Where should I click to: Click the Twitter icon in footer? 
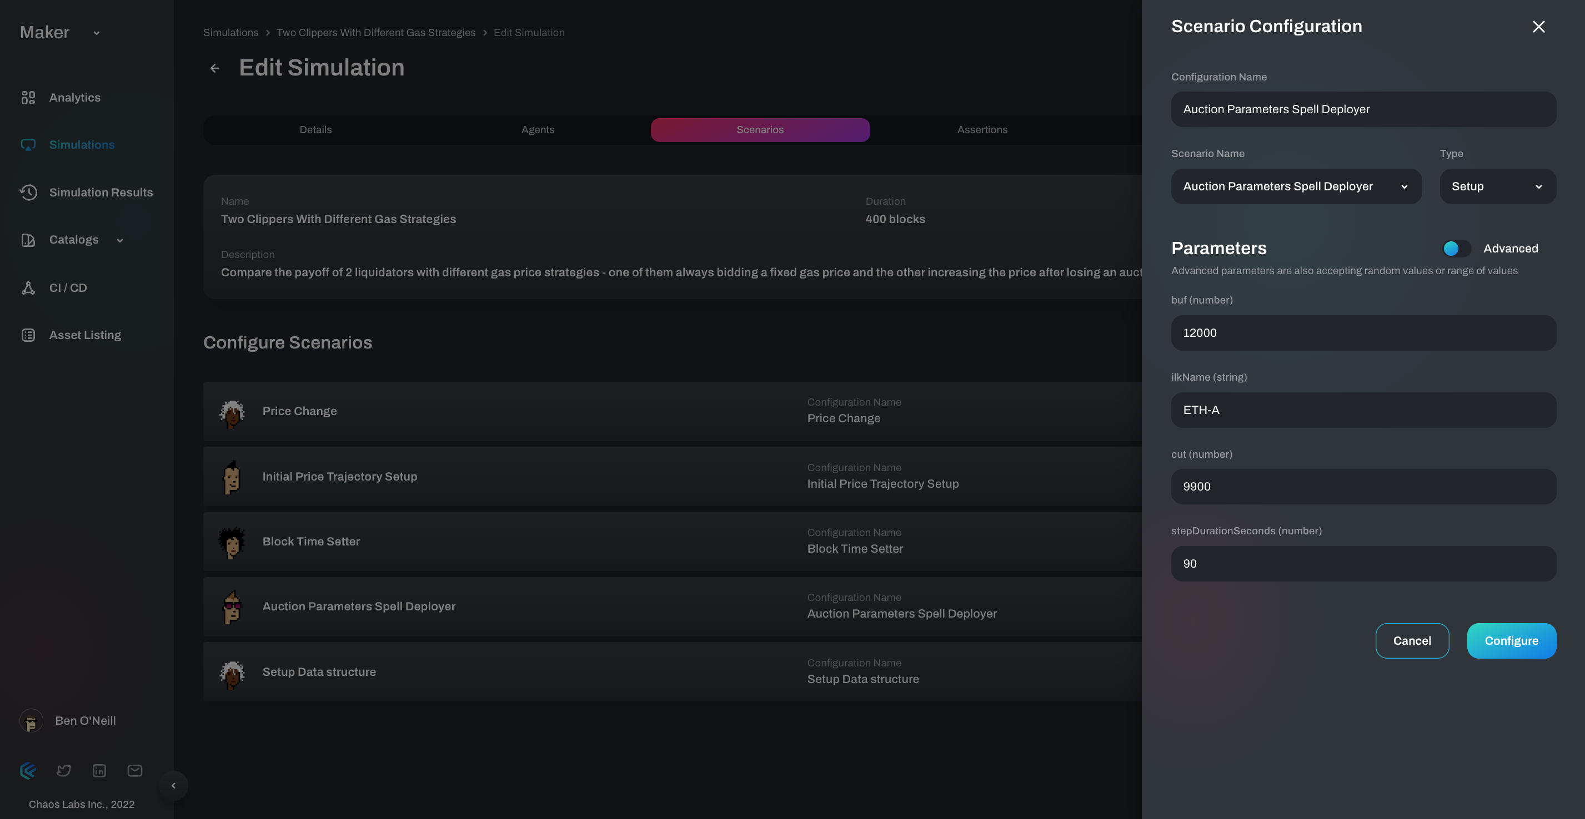click(64, 770)
